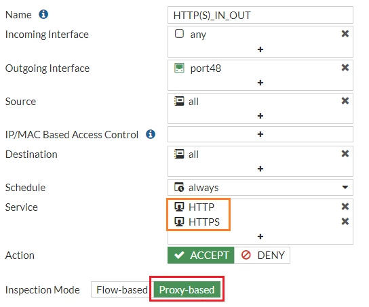Add an IP/MAC Based Access Control entry

(260, 134)
